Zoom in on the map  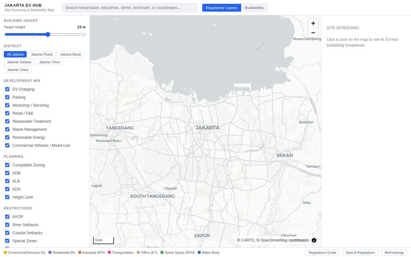(x=313, y=23)
